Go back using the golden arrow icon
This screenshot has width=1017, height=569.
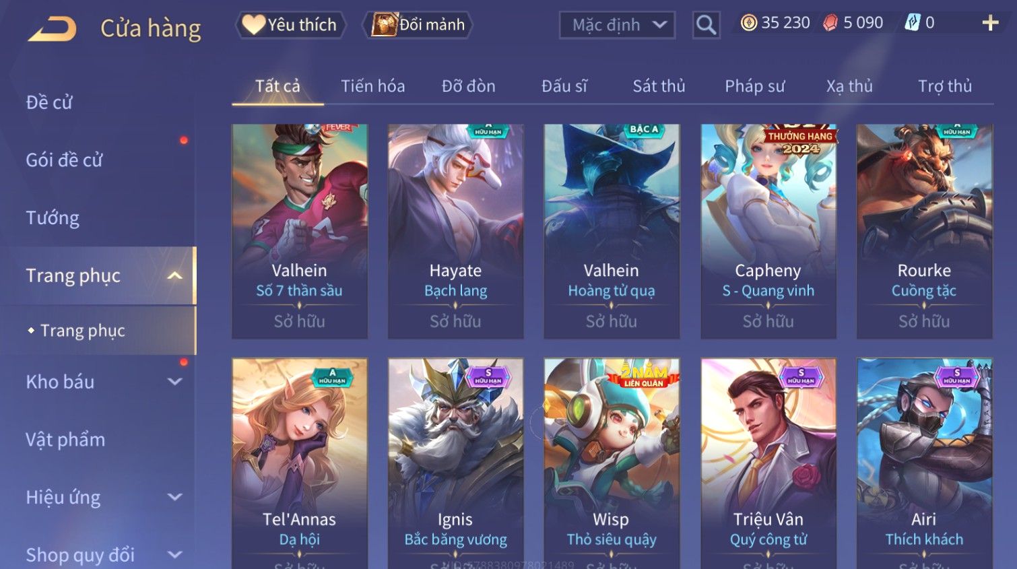[x=53, y=29]
